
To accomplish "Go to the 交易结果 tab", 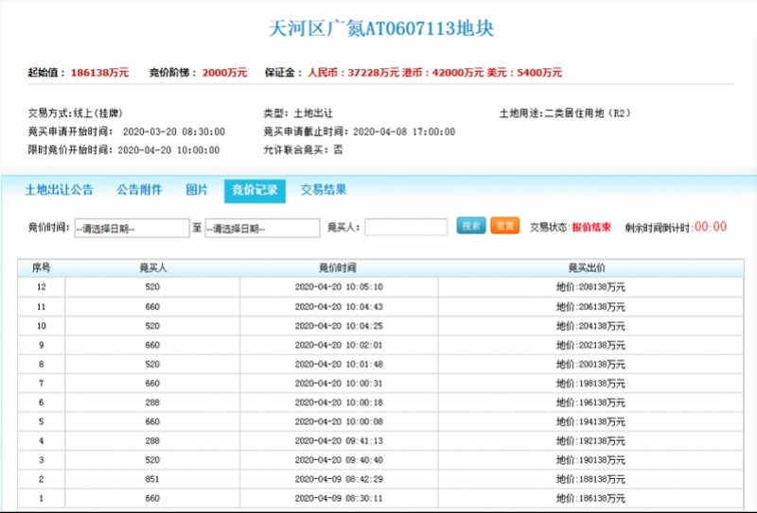I will (x=324, y=190).
